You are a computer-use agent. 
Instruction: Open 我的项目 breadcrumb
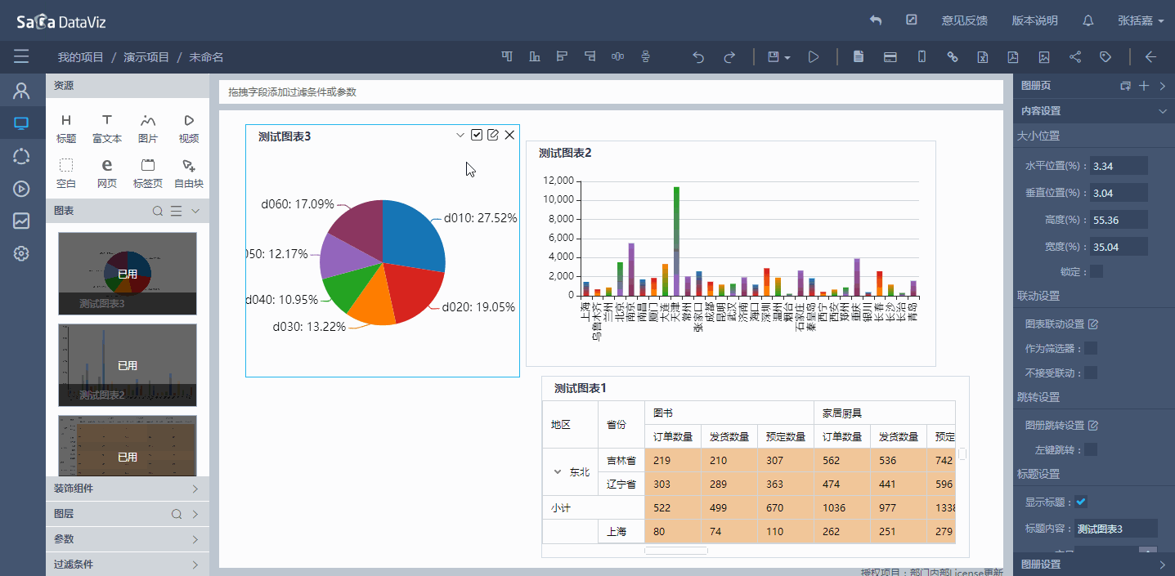(x=80, y=57)
